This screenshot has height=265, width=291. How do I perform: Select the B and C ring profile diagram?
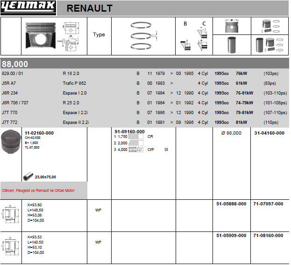pos(194,36)
